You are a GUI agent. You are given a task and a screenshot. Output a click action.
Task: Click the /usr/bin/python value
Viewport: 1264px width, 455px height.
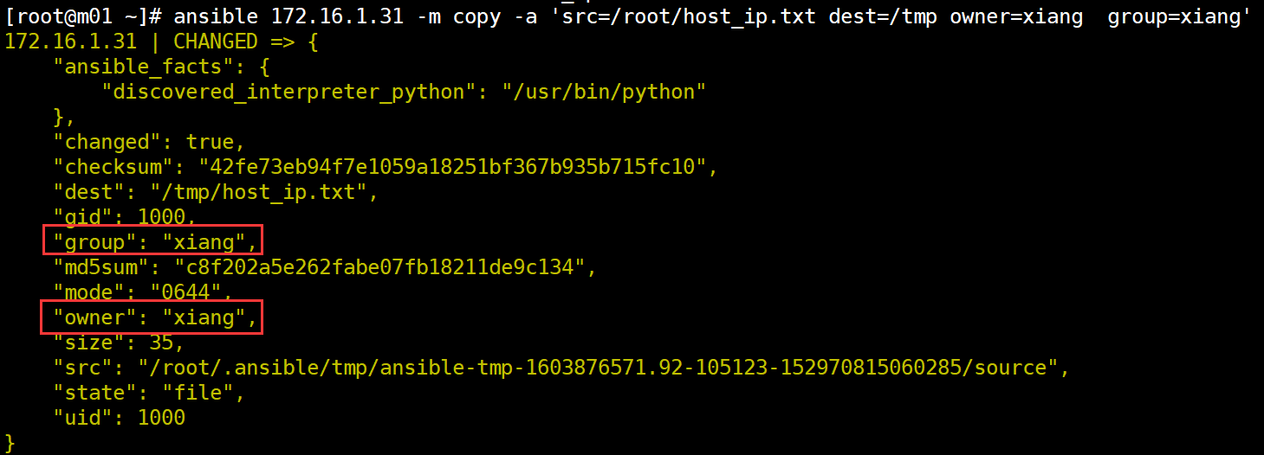(x=604, y=92)
